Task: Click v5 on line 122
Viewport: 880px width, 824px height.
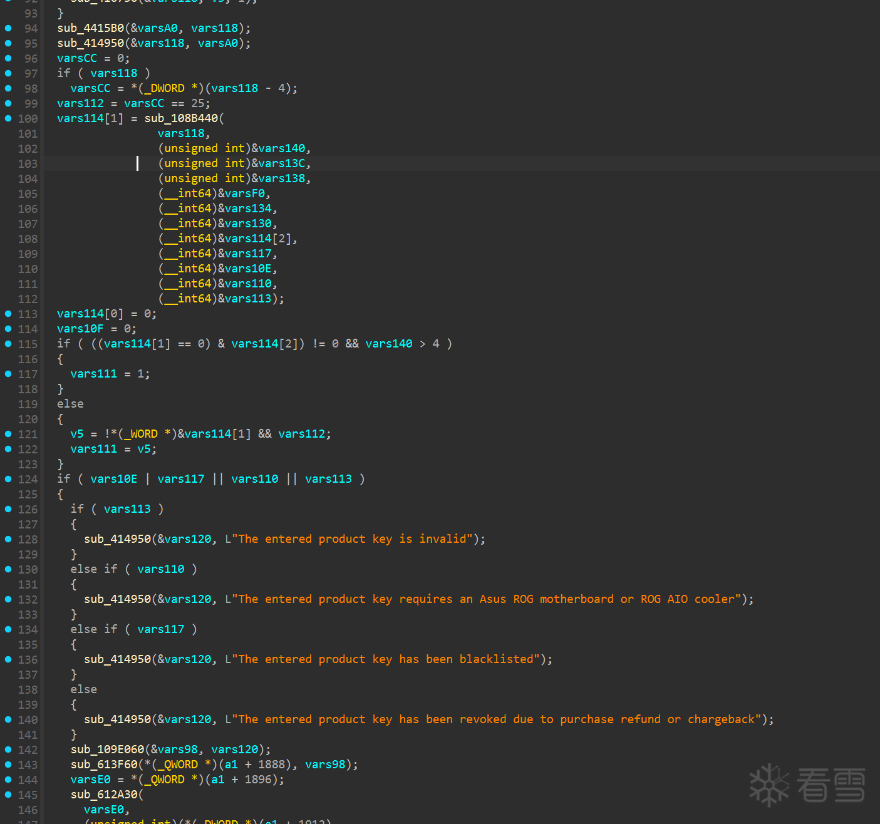Action: click(x=144, y=449)
